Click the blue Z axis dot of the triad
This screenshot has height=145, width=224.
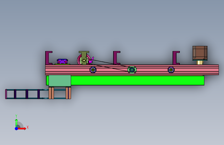[17, 128]
